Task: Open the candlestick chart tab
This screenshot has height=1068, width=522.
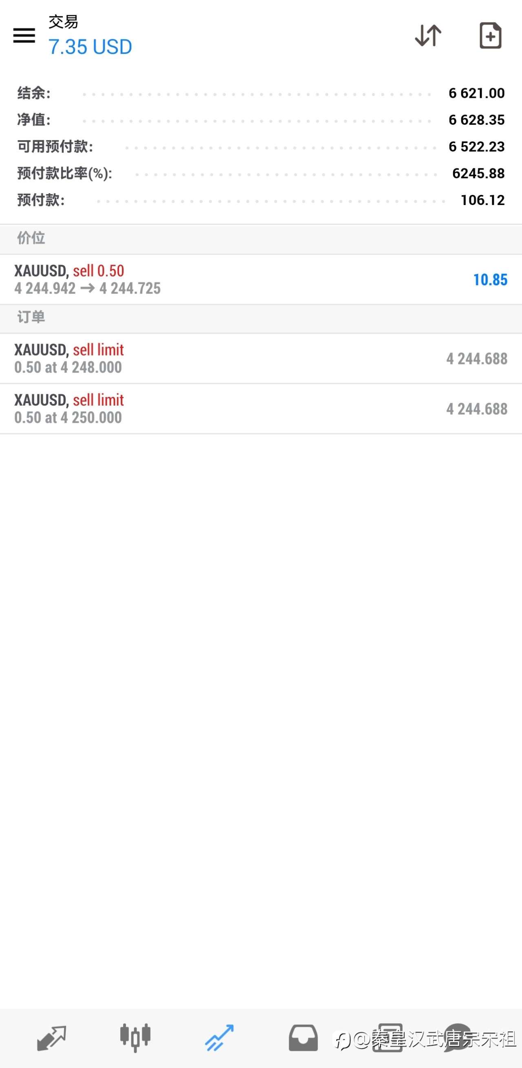Action: pyautogui.click(x=135, y=1038)
